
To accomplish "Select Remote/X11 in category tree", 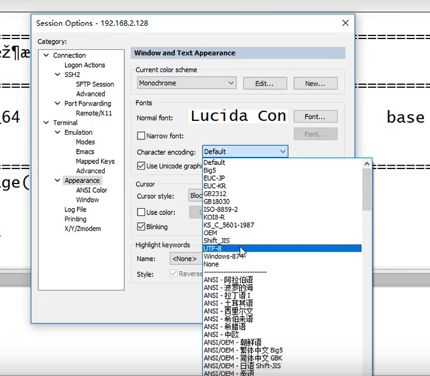I will tap(94, 113).
